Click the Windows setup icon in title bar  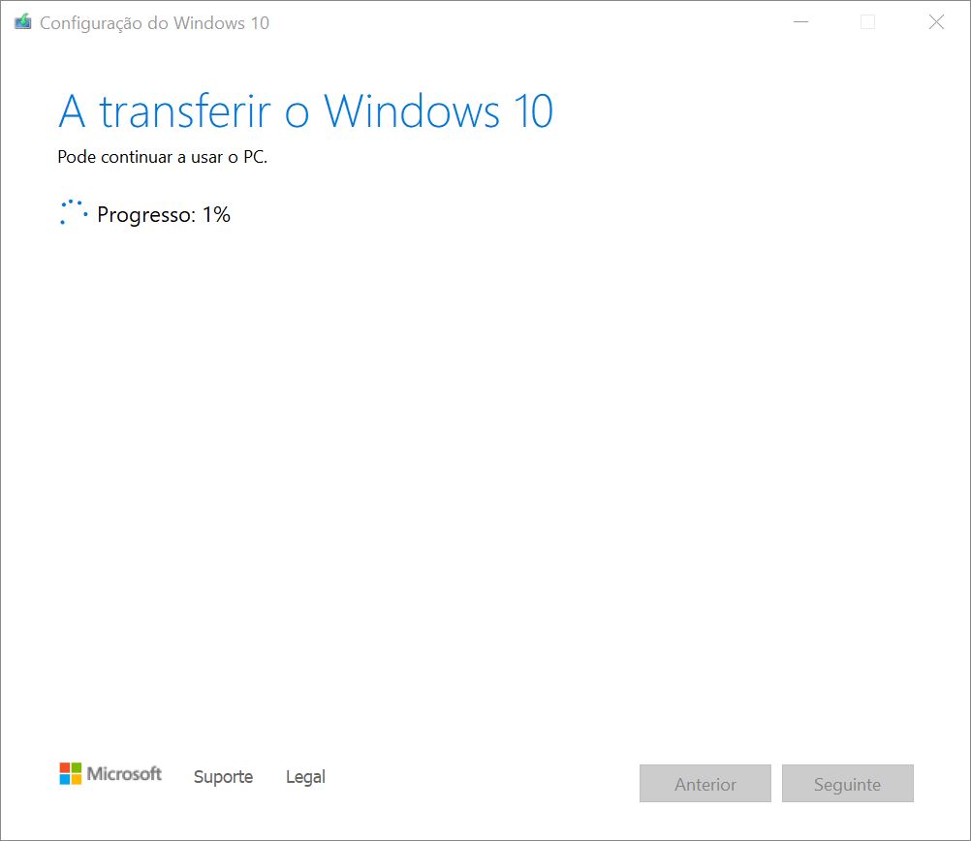tap(23, 21)
